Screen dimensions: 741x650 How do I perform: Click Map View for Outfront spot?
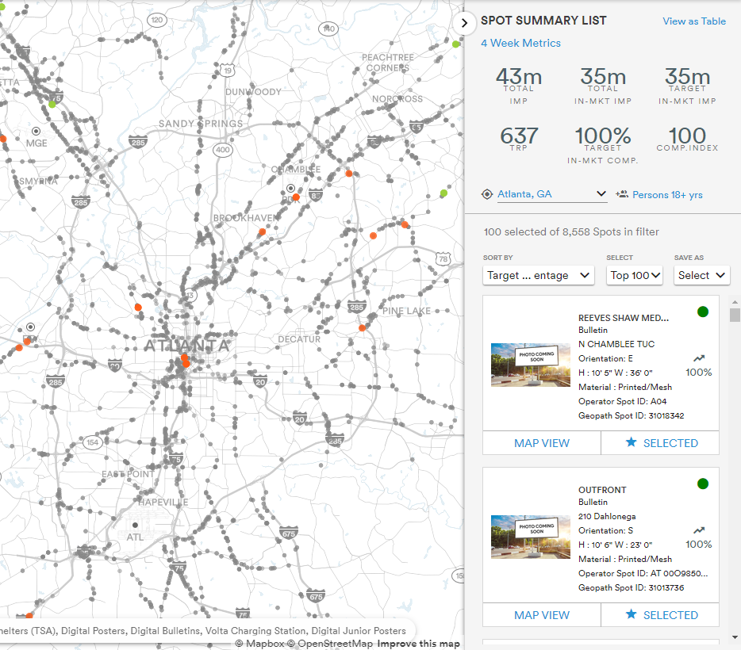[x=542, y=615]
